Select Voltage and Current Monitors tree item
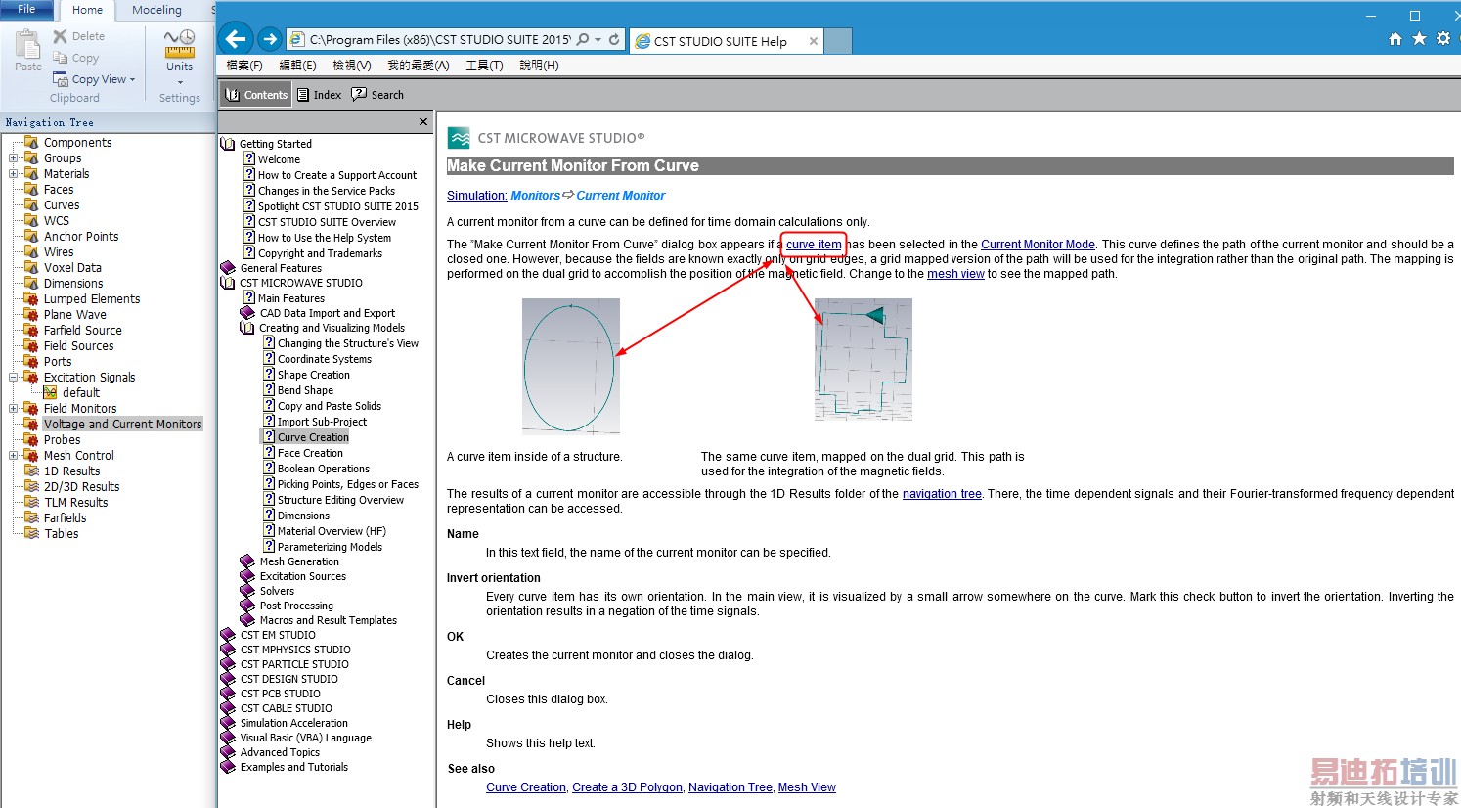Viewport: 1461px width, 808px height. pyautogui.click(x=122, y=425)
